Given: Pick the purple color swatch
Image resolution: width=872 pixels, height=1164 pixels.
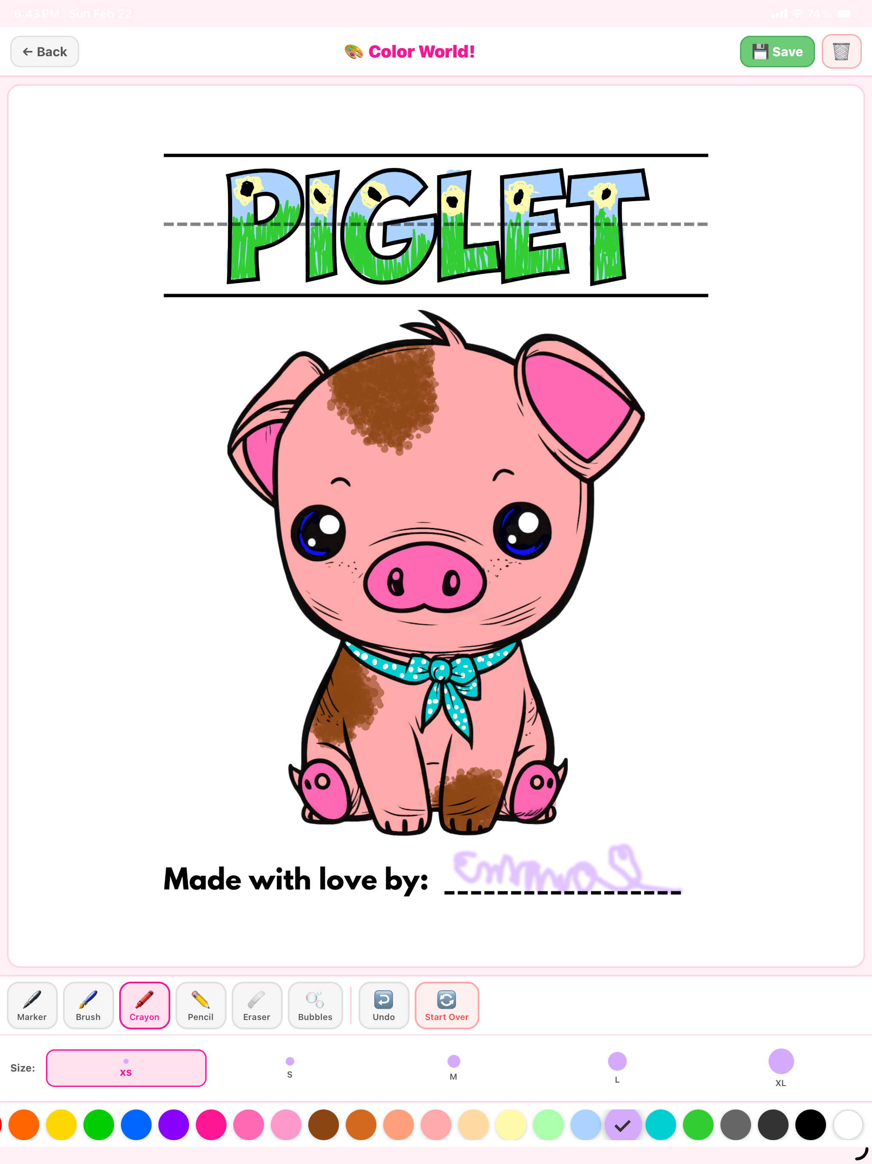Looking at the screenshot, I should pyautogui.click(x=174, y=1124).
